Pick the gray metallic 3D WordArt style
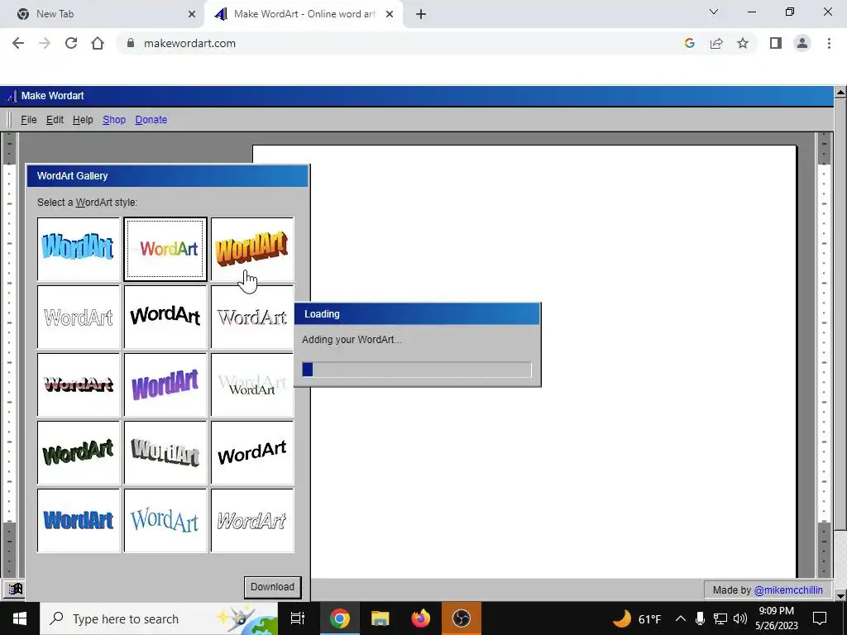Screen dimensions: 847x635 165,453
